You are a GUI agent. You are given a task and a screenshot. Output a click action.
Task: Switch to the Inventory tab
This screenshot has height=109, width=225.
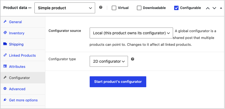coord(23,33)
